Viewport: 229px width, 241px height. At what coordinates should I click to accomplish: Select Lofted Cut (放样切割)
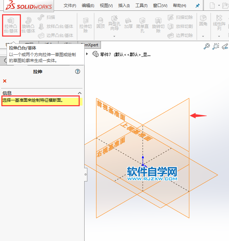(x=180, y=26)
